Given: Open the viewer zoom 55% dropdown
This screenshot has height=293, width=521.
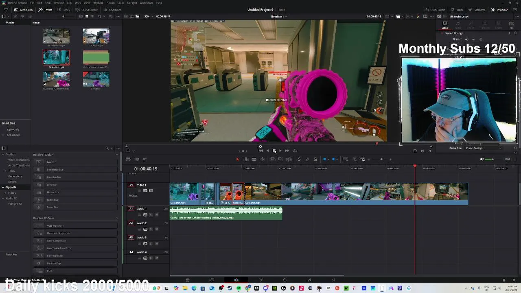Looking at the screenshot, I should [148, 16].
